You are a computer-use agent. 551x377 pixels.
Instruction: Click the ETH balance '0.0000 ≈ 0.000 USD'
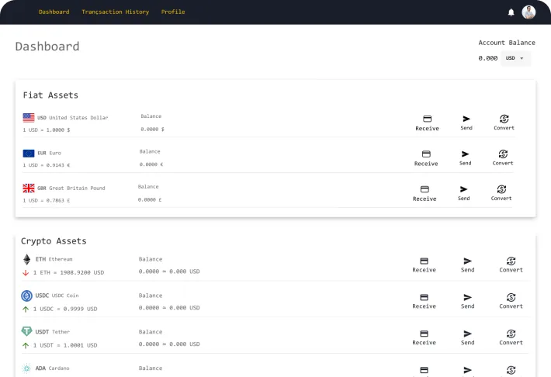169,272
